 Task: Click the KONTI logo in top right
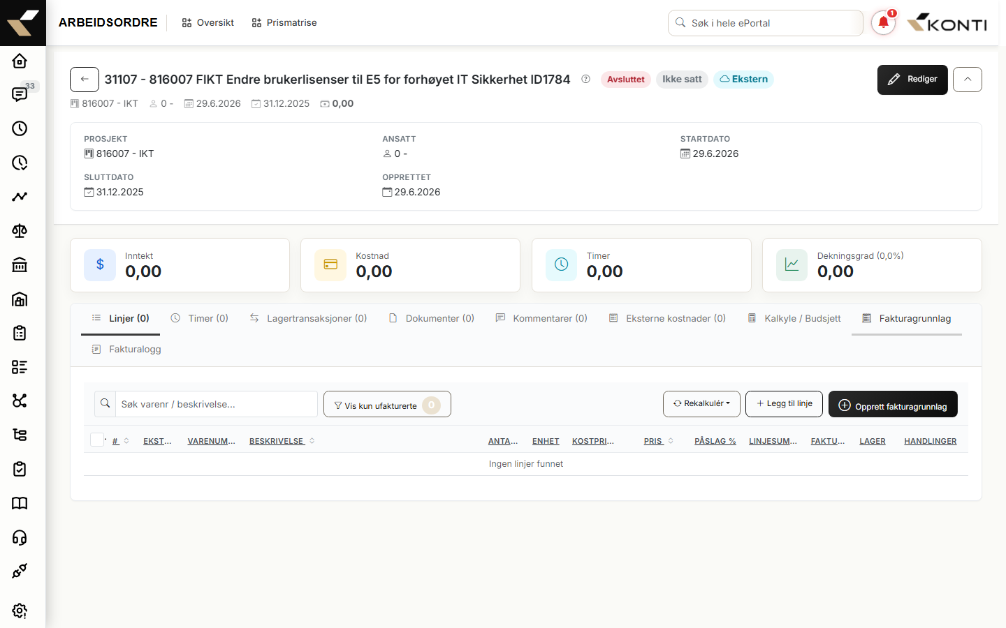[x=947, y=23]
